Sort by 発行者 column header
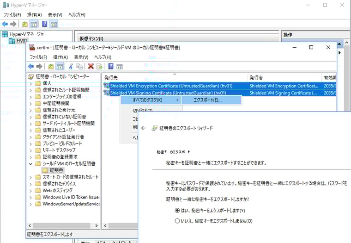The image size is (351, 243). coord(284,78)
